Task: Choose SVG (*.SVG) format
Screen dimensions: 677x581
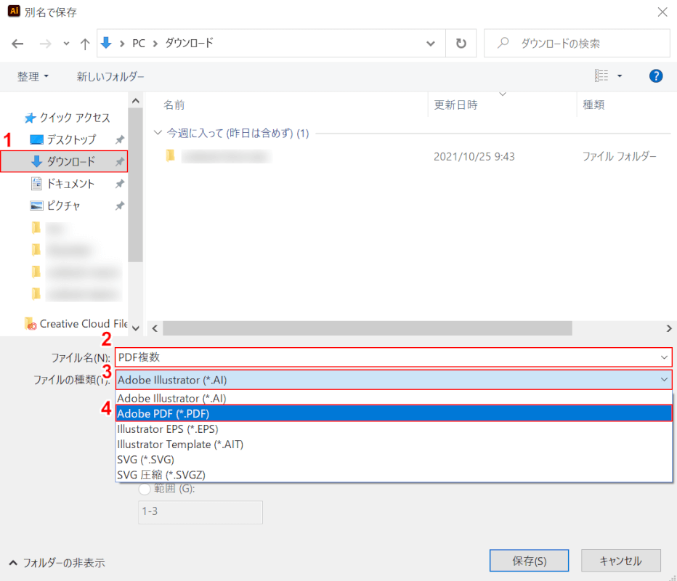Action: pyautogui.click(x=394, y=460)
